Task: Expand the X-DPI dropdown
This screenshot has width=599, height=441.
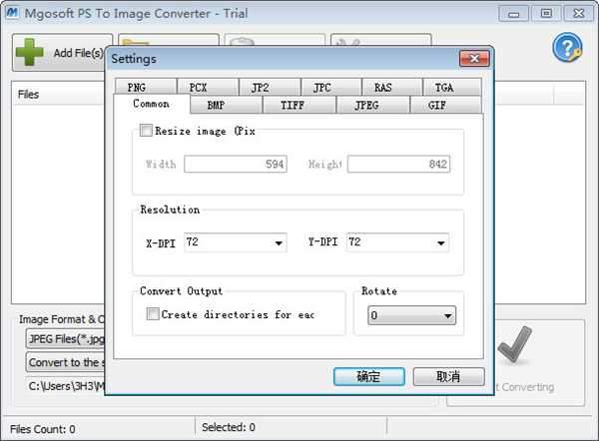Action: (x=279, y=242)
